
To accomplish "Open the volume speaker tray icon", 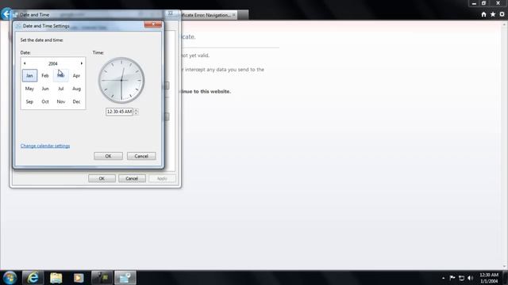I will (471, 278).
